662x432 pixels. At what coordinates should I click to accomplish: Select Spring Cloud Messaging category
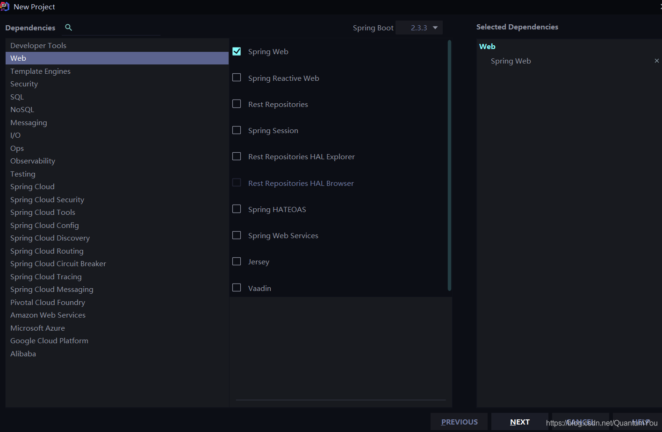[x=117, y=289]
